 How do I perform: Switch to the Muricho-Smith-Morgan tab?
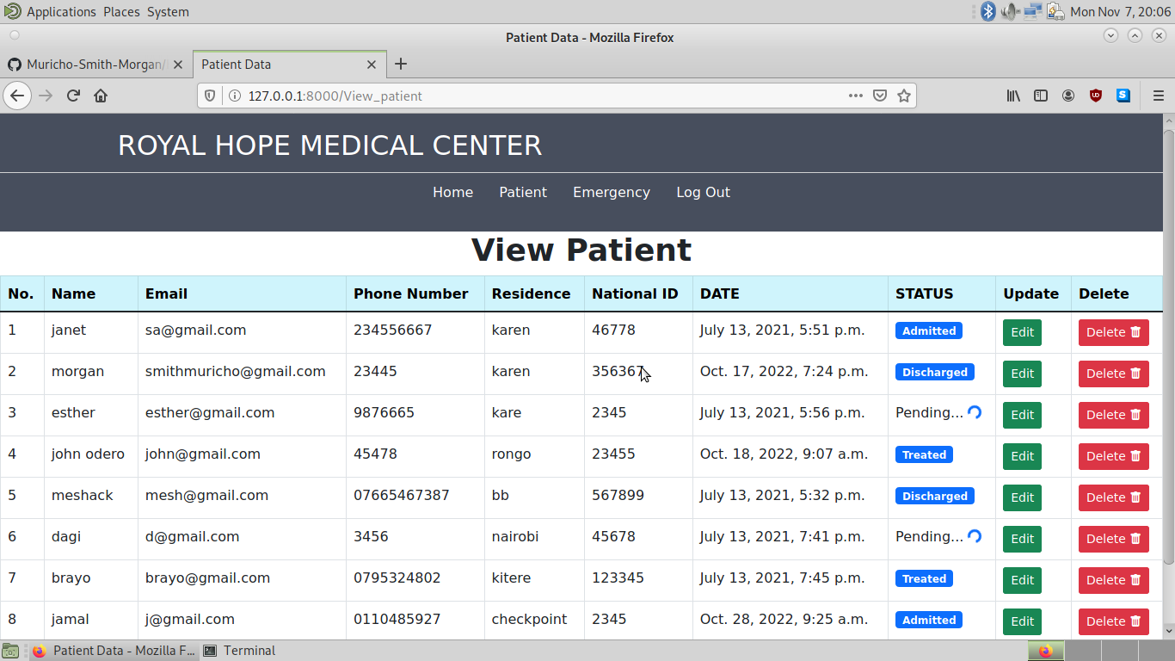point(95,64)
